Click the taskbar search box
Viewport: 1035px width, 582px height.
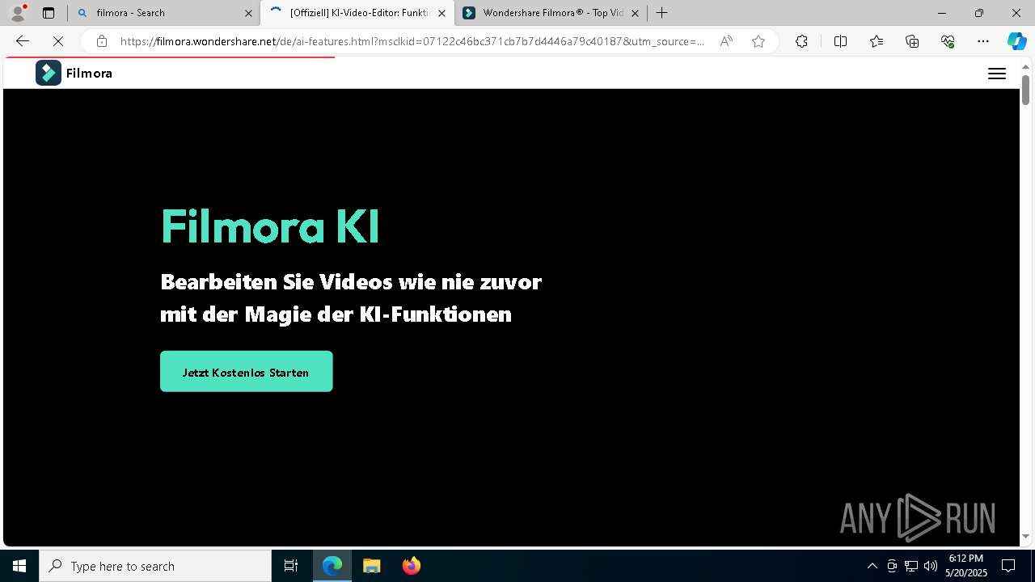(155, 566)
